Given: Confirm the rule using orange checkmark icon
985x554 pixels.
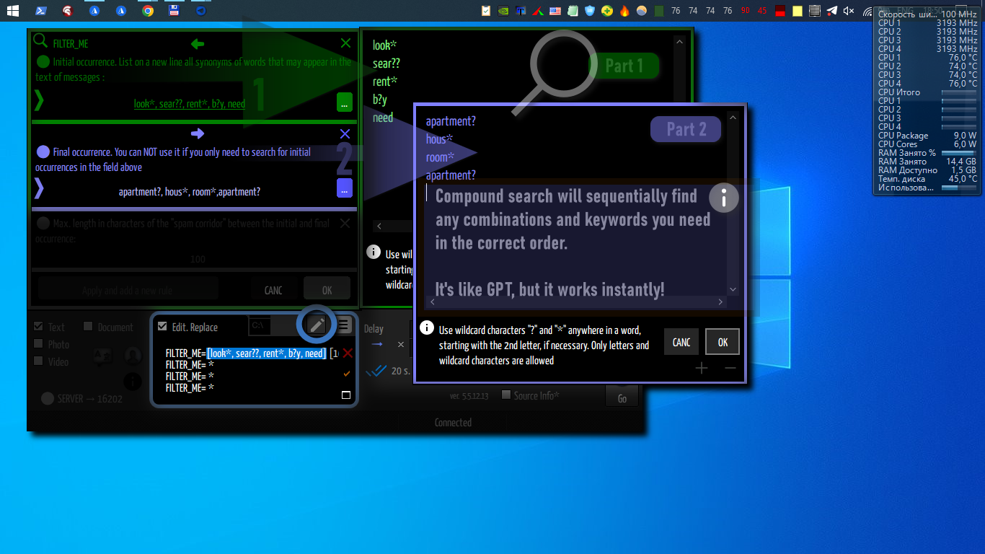Looking at the screenshot, I should click(345, 374).
